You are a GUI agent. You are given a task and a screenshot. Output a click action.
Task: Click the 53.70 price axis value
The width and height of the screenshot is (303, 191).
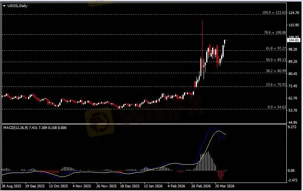[293, 110]
